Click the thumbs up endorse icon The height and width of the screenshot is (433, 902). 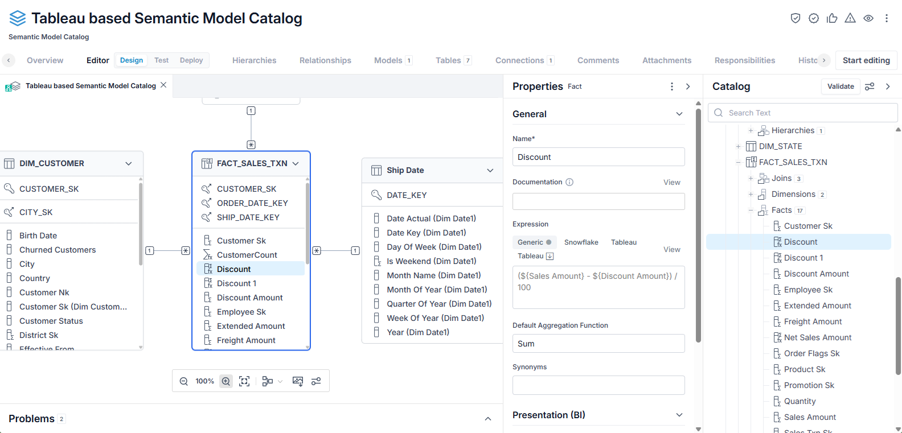tap(832, 18)
